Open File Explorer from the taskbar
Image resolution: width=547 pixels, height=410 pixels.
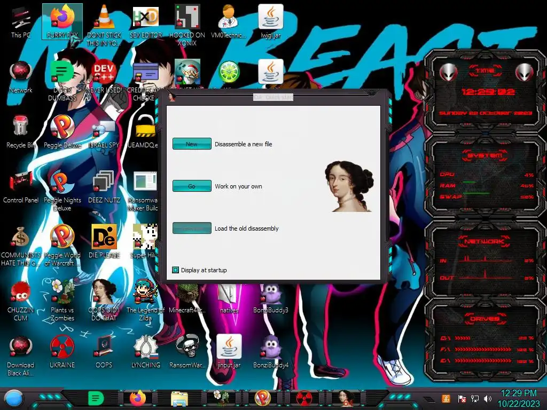pos(179,398)
